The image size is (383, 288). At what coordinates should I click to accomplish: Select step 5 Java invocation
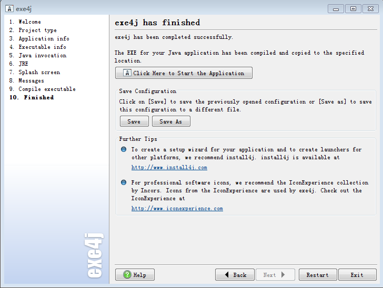coord(38,55)
